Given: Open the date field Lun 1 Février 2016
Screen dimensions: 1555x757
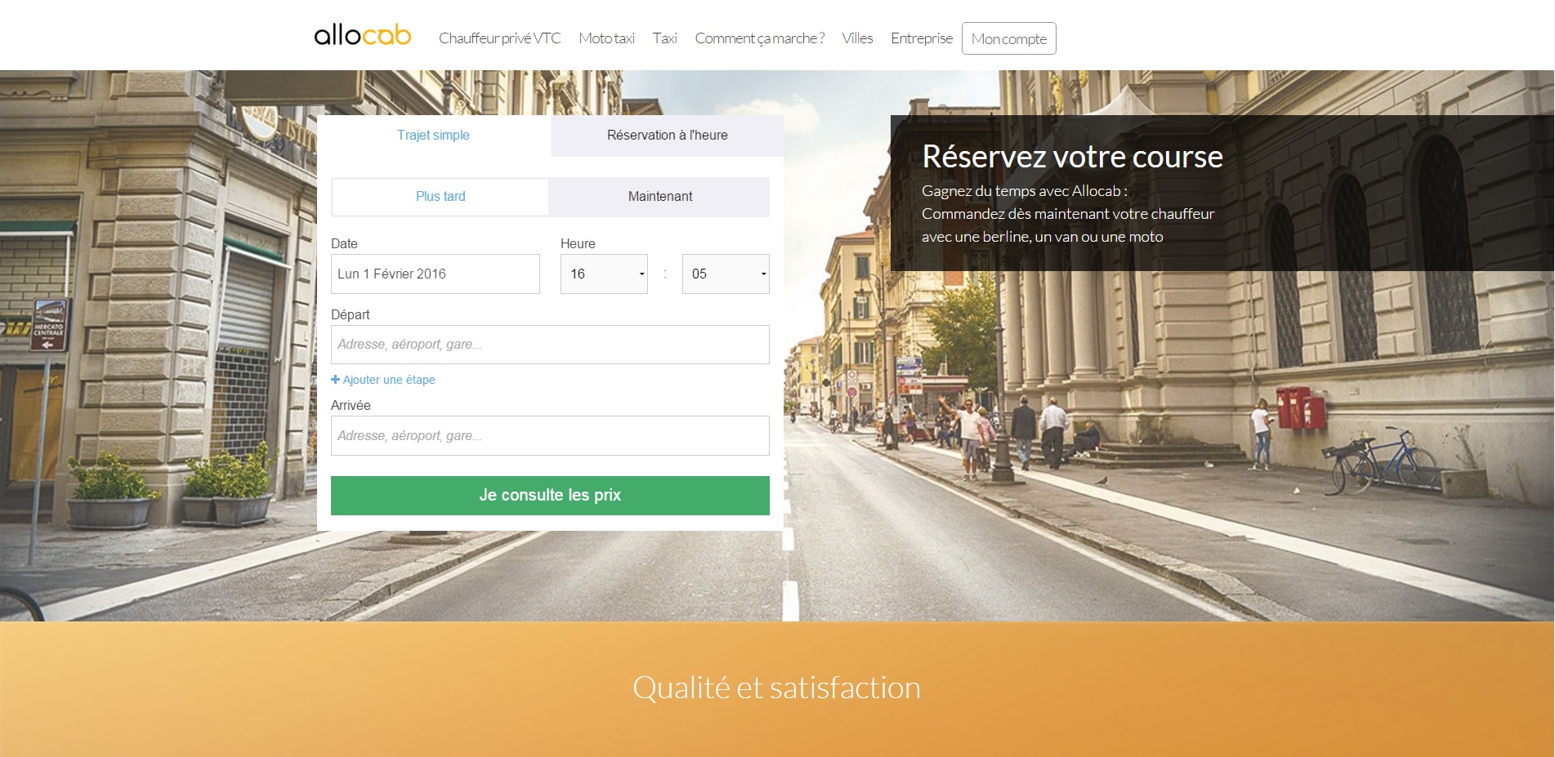Looking at the screenshot, I should tap(436, 274).
